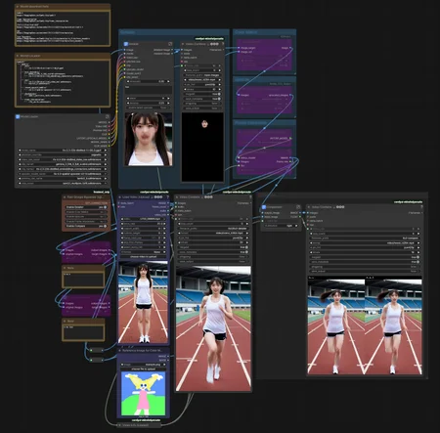Toggle save_metadata on Compare Video Combine
The image size is (440, 433).
[365, 262]
